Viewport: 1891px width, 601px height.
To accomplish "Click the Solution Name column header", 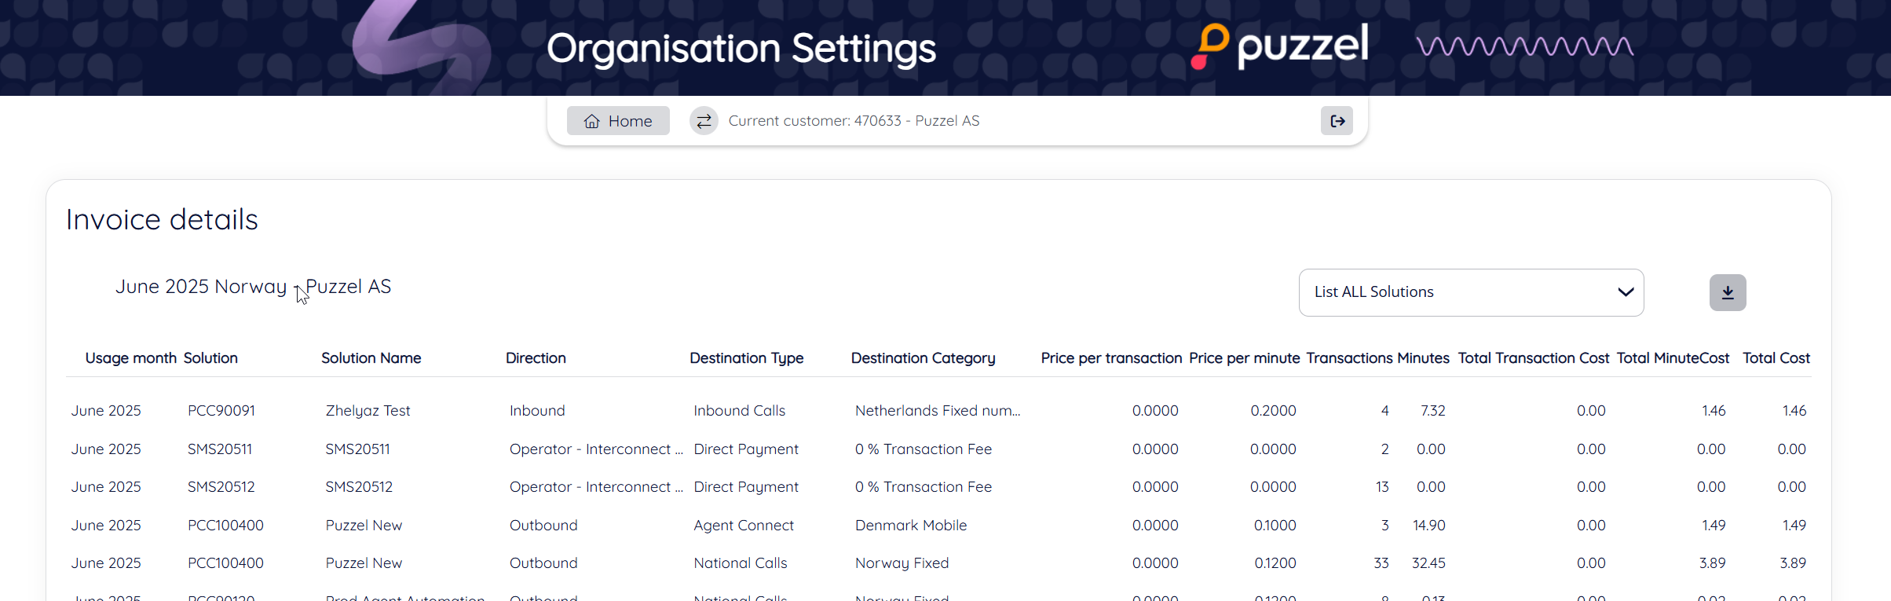I will click(x=371, y=358).
